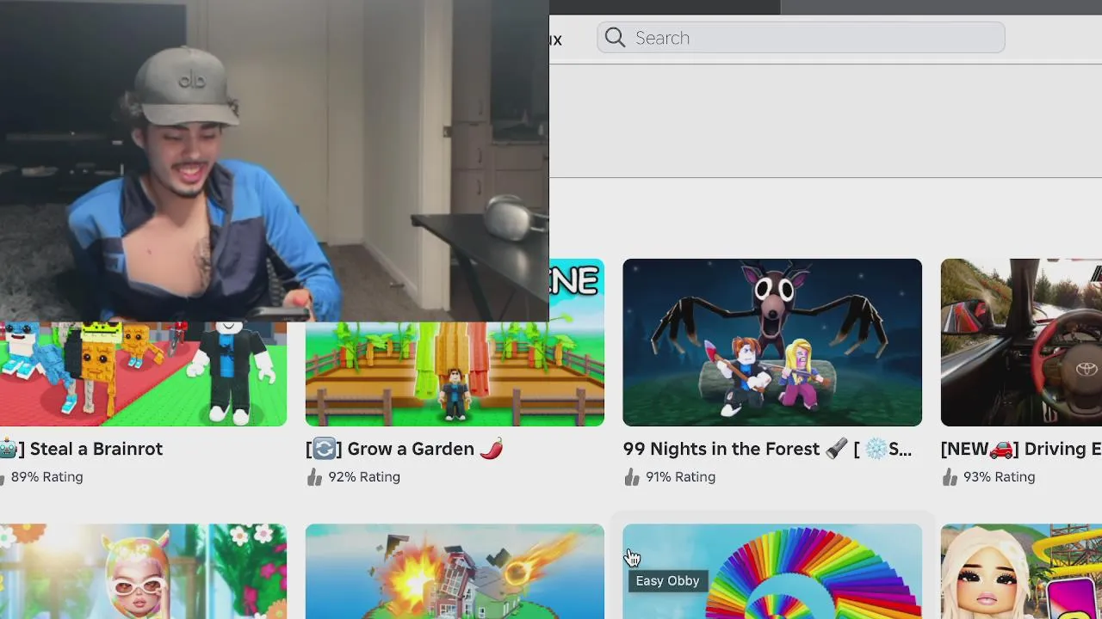Open the meteor explosion house game thumbnail
Image resolution: width=1102 pixels, height=619 pixels.
[455, 572]
